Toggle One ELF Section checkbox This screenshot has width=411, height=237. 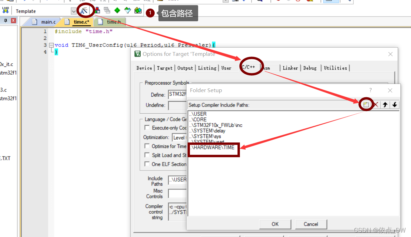[147, 164]
